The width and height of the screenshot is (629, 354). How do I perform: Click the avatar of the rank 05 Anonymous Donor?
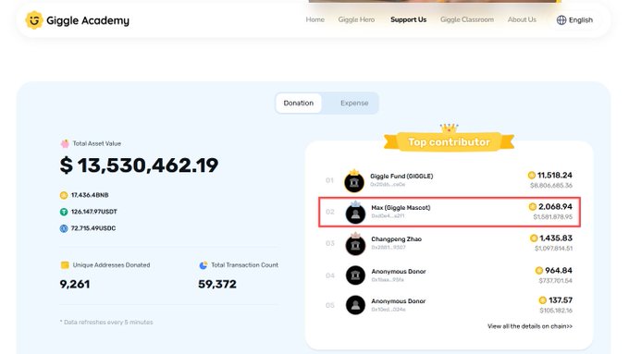point(355,305)
